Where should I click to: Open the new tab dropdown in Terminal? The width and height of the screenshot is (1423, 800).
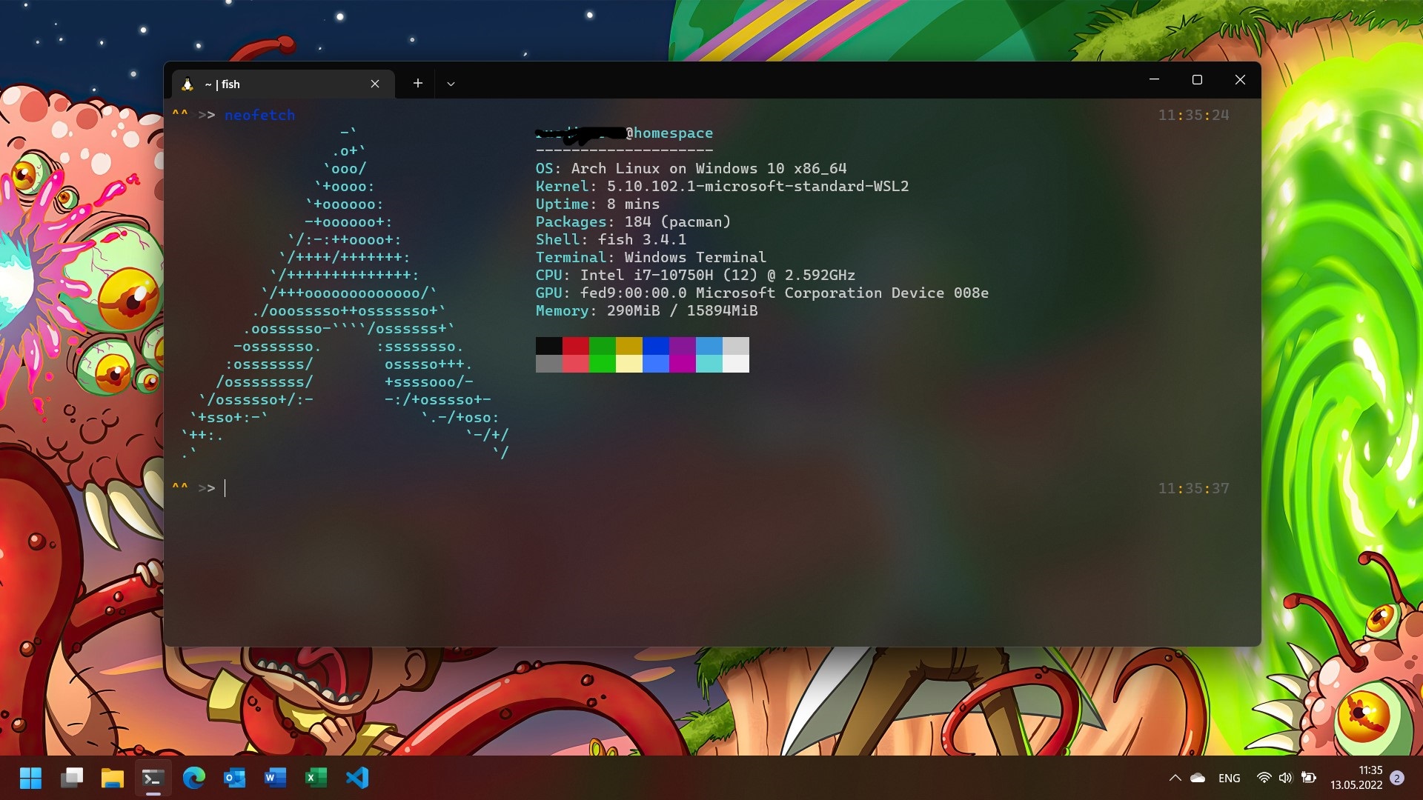click(451, 84)
